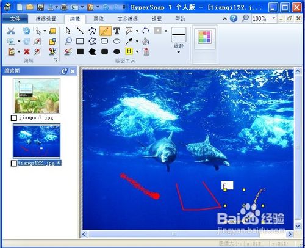Select the hollow Polygon tool
305x248 pixels.
coord(92,42)
